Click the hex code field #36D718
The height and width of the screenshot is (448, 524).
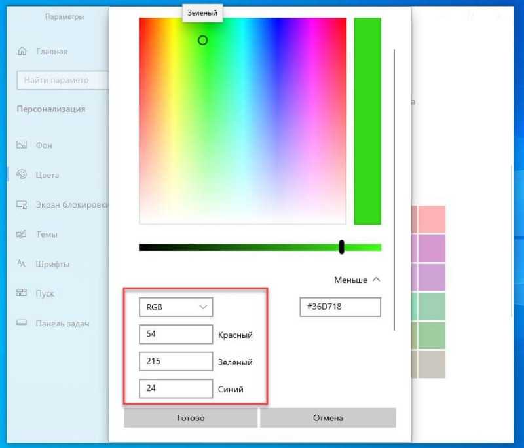(340, 307)
